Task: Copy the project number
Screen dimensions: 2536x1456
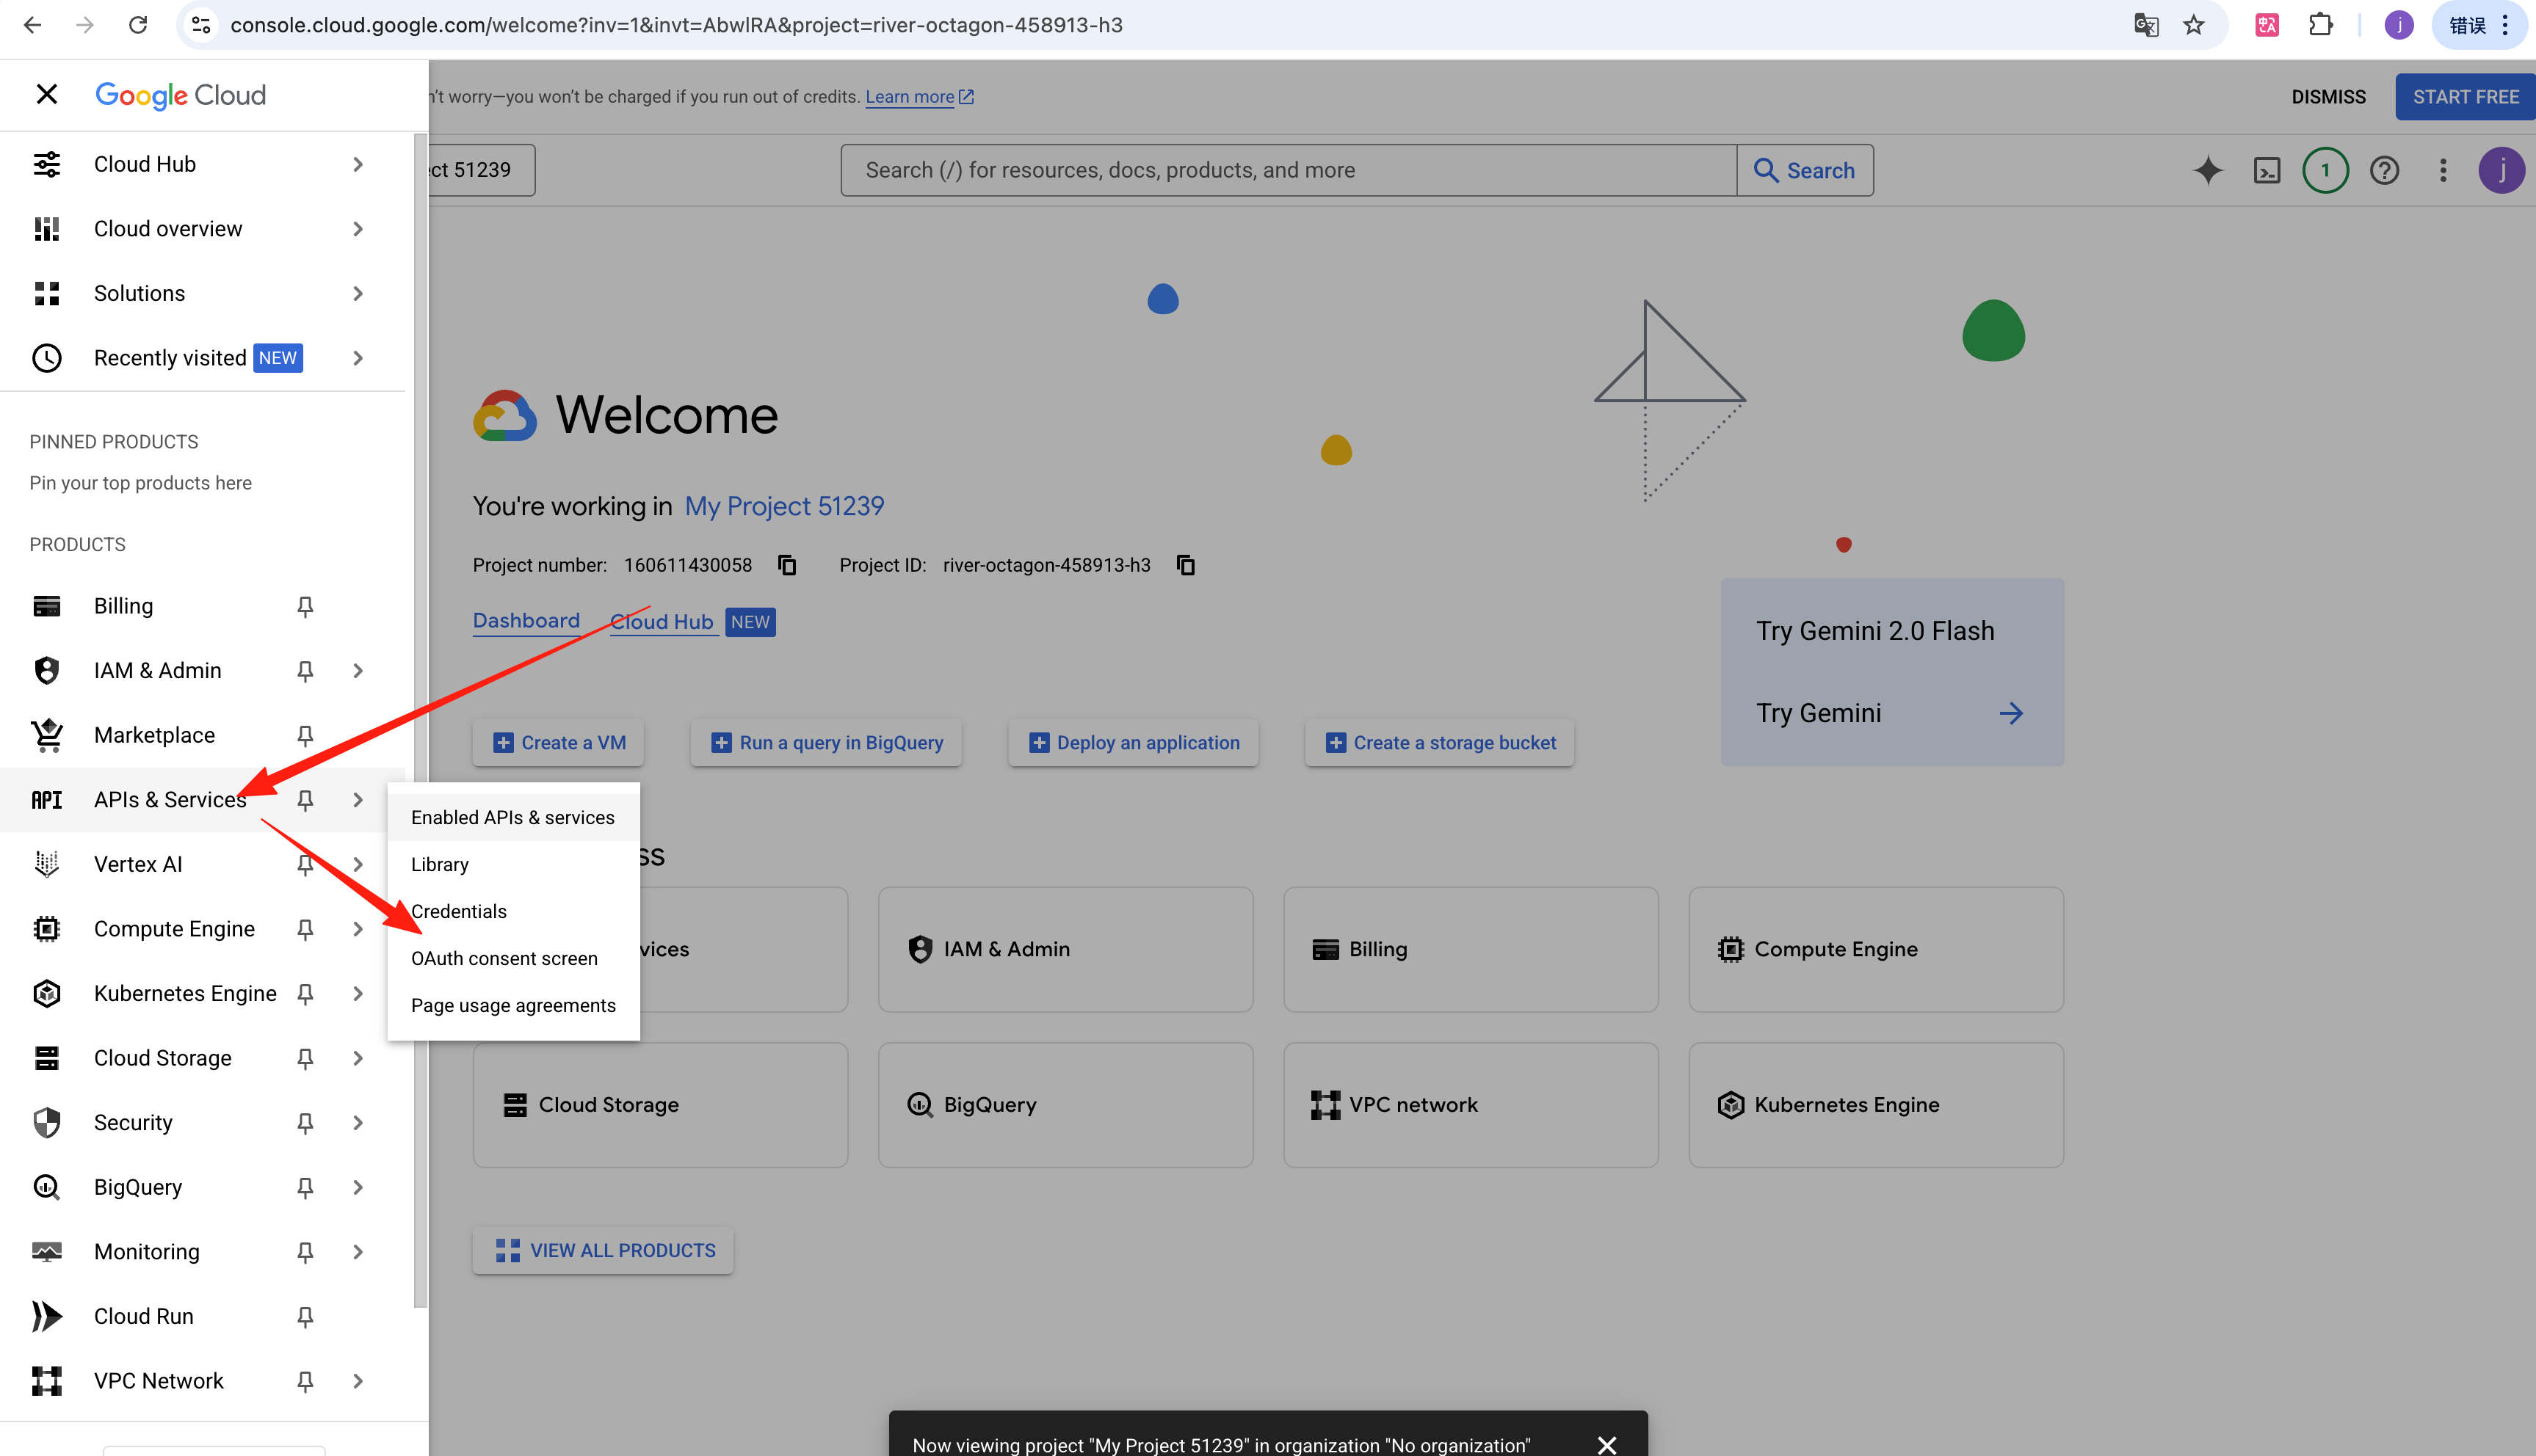Action: (x=787, y=566)
